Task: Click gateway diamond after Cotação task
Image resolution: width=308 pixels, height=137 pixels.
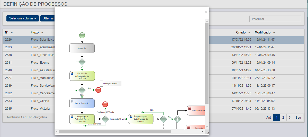Action: (x=105, y=119)
